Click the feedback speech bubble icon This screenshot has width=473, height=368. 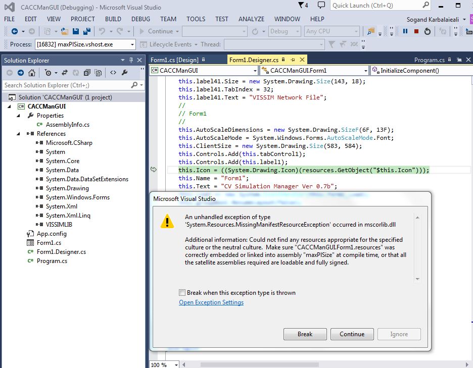(321, 5)
